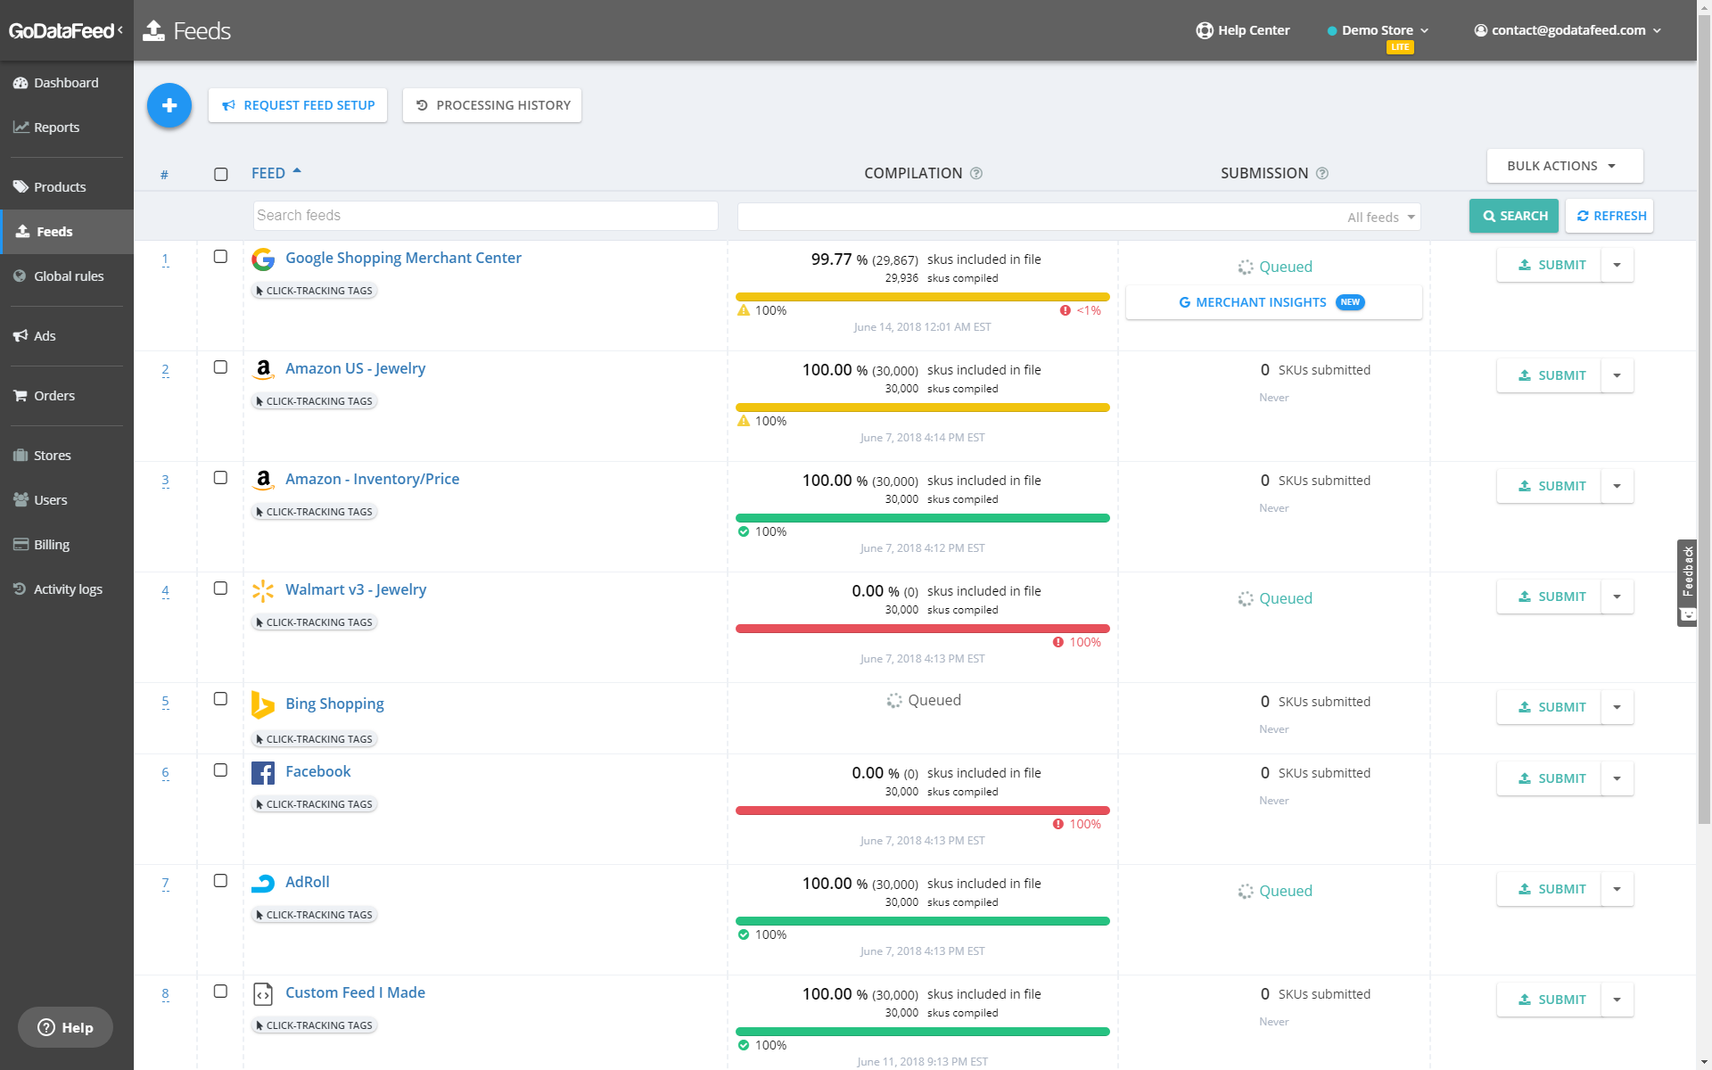The width and height of the screenshot is (1712, 1070).
Task: Go to Activity logs in the sidebar
Action: pyautogui.click(x=68, y=589)
